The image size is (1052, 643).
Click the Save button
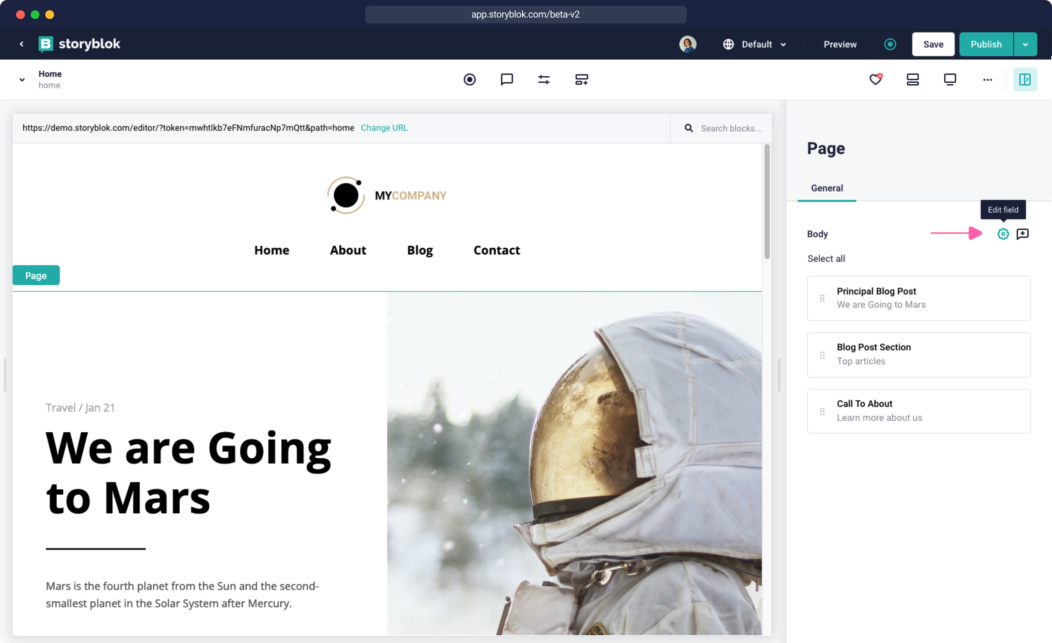coord(933,45)
